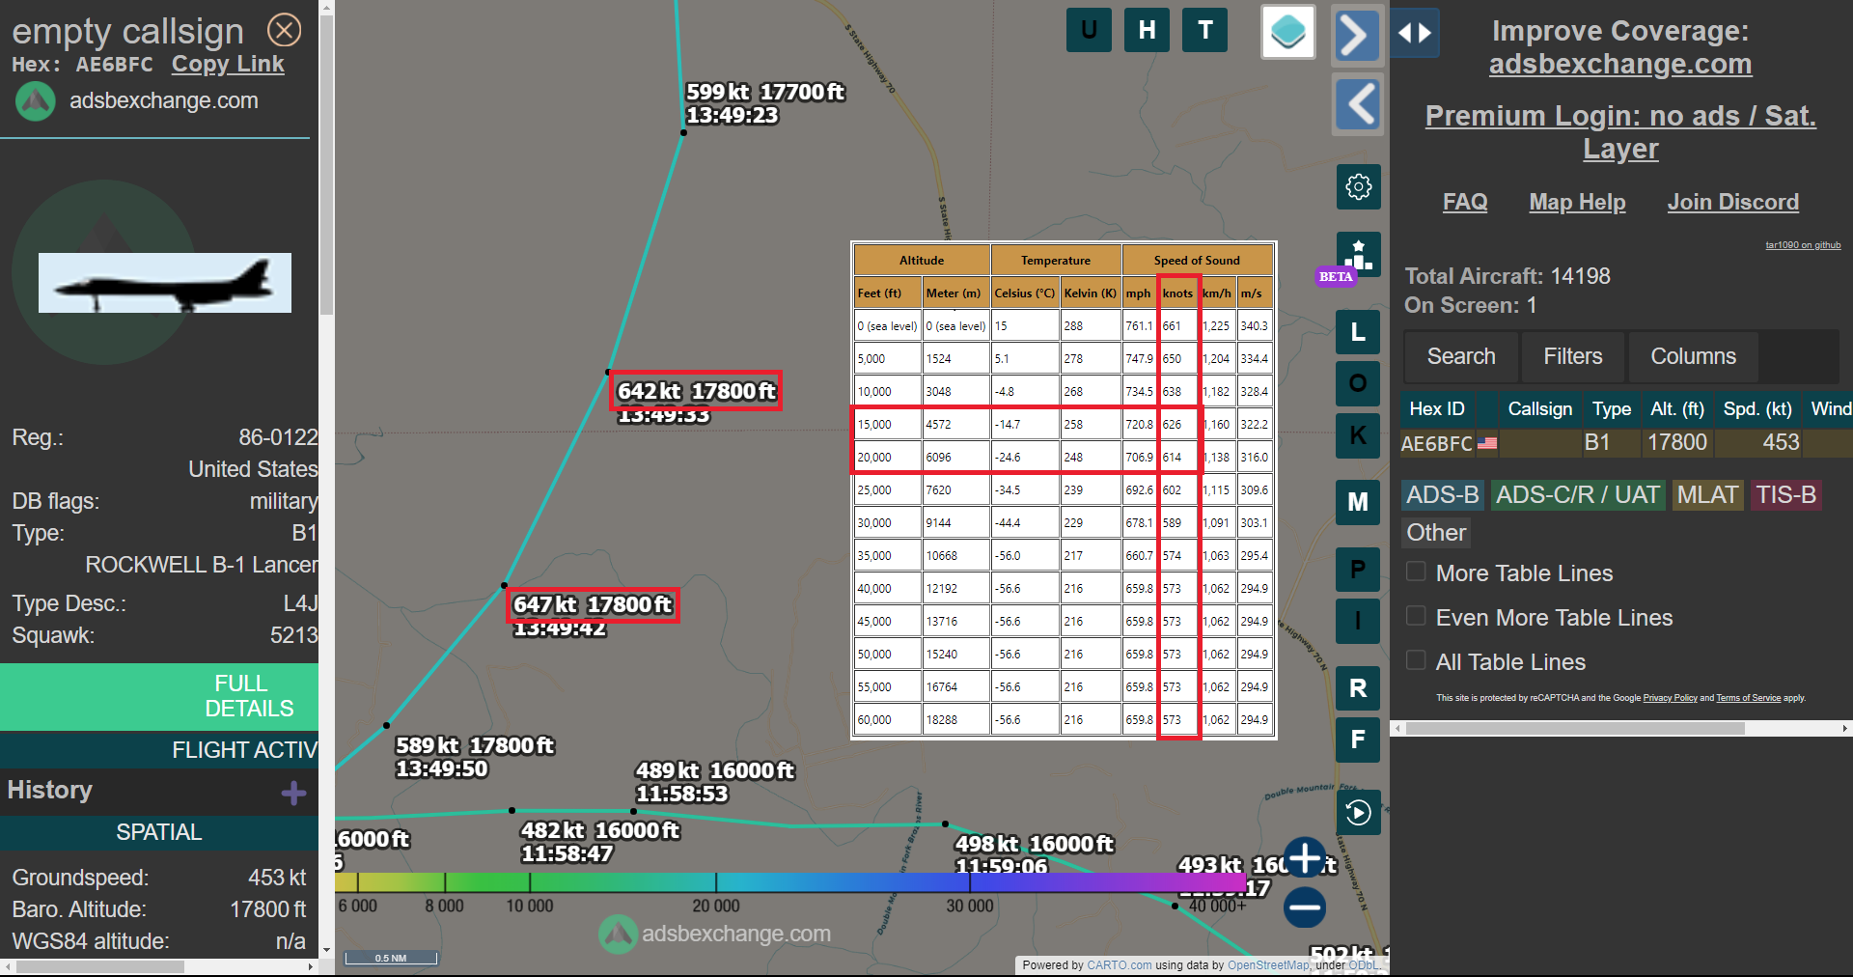Open the Map Help link
Image resolution: width=1853 pixels, height=977 pixels.
[x=1577, y=203]
